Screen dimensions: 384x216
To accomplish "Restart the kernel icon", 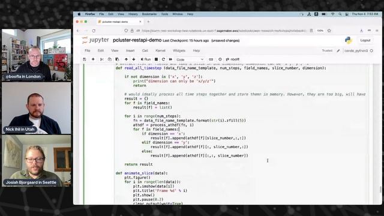I will (x=163, y=59).
